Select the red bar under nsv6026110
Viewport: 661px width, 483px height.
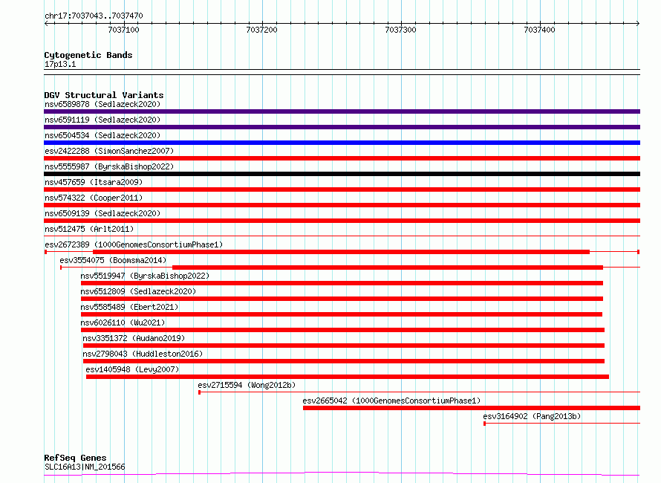pyautogui.click(x=342, y=330)
